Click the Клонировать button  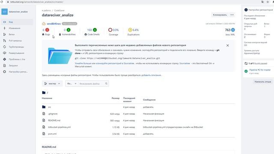220,15
